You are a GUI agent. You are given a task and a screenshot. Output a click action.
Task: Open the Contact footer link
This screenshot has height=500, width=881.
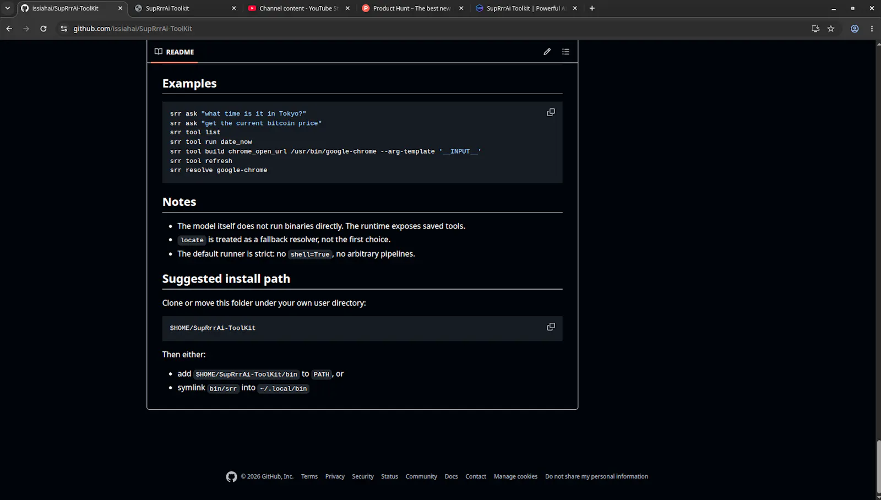(476, 477)
